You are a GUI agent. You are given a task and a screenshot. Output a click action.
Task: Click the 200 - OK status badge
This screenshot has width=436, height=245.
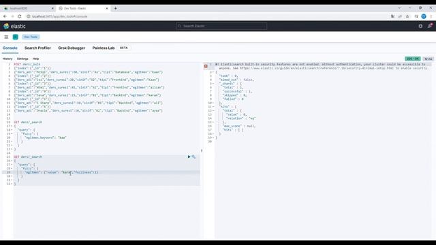[413, 59]
